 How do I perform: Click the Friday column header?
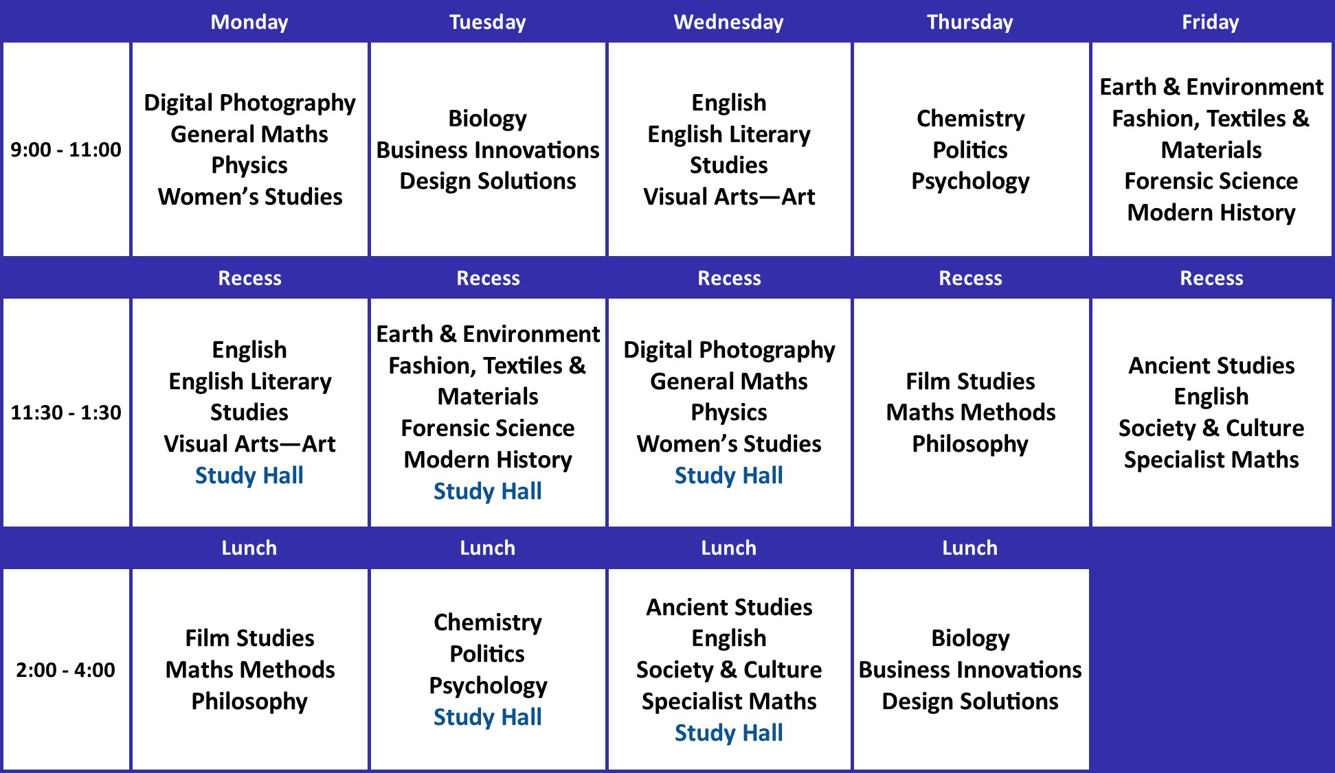click(x=1210, y=22)
